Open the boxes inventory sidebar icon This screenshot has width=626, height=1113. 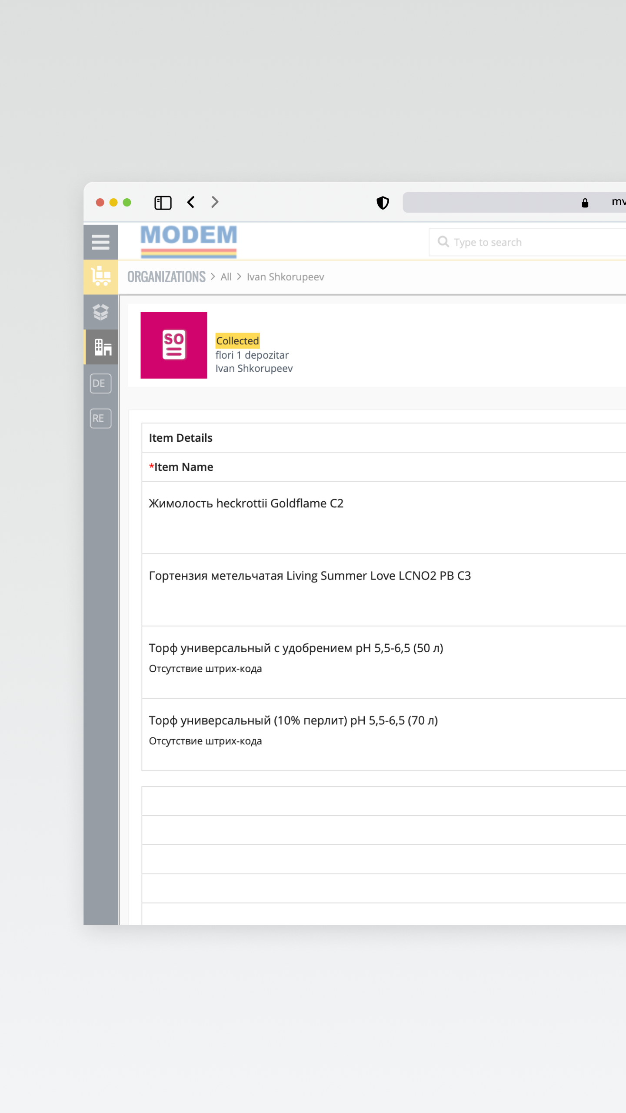pos(100,312)
